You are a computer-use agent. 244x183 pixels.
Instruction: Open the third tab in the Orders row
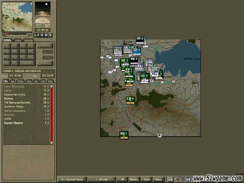coord(28,40)
